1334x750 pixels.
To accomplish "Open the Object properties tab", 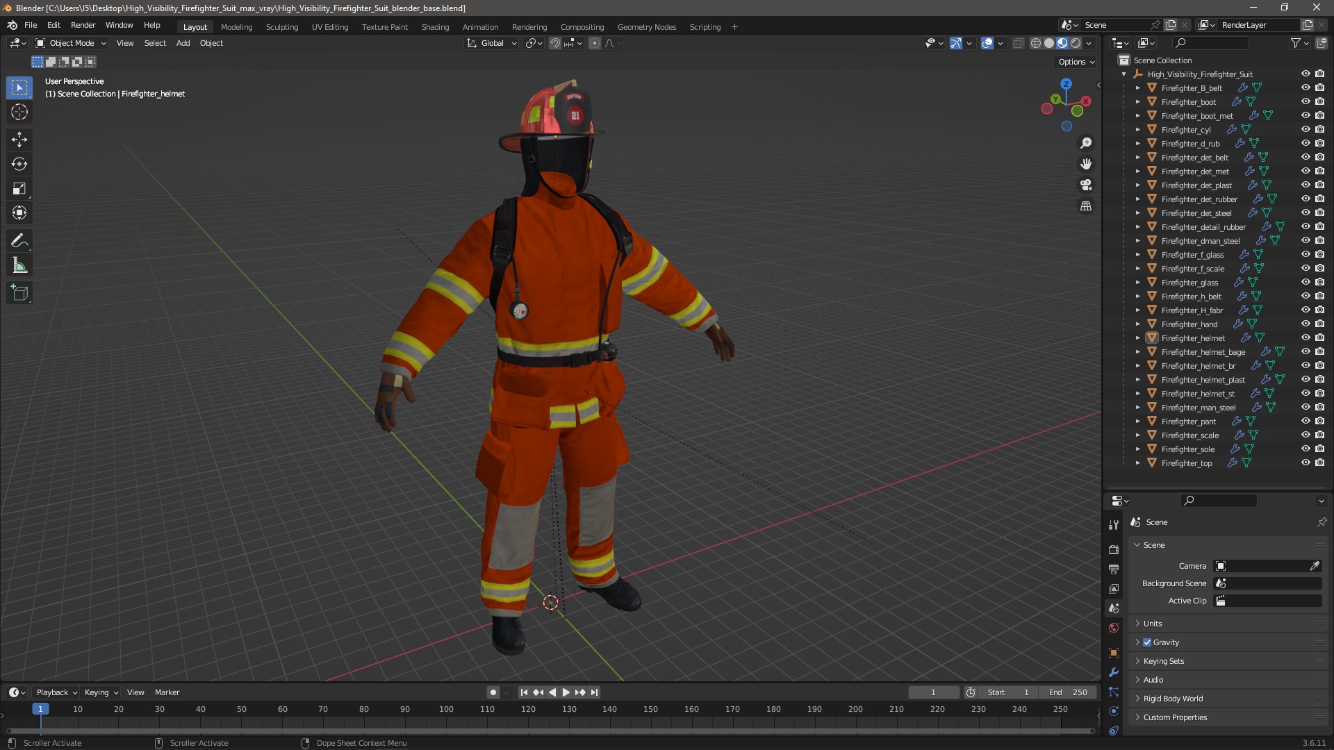I will pyautogui.click(x=1114, y=653).
